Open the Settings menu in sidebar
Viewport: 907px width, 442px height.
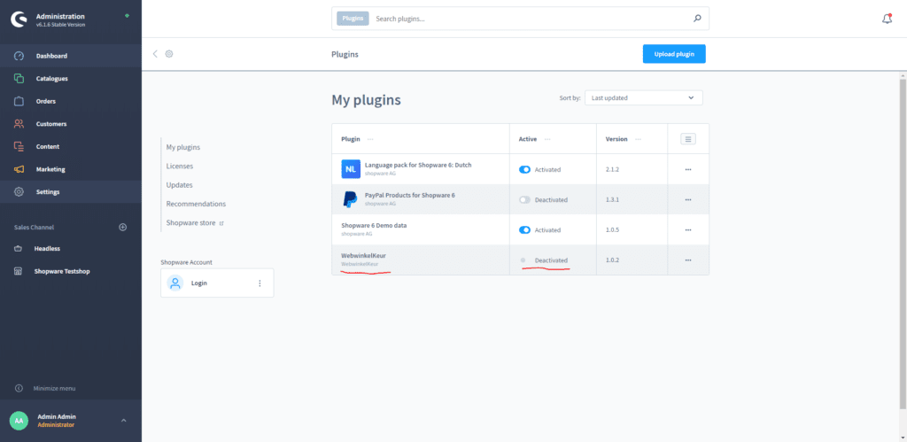48,192
